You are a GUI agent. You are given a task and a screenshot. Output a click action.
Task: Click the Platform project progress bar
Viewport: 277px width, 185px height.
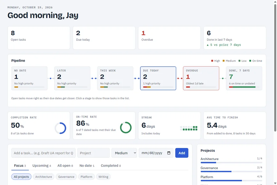pyautogui.click(x=231, y=181)
